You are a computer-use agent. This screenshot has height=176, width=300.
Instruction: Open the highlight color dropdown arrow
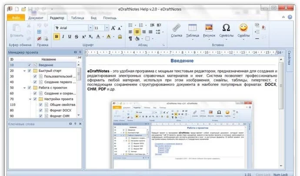click(x=113, y=37)
